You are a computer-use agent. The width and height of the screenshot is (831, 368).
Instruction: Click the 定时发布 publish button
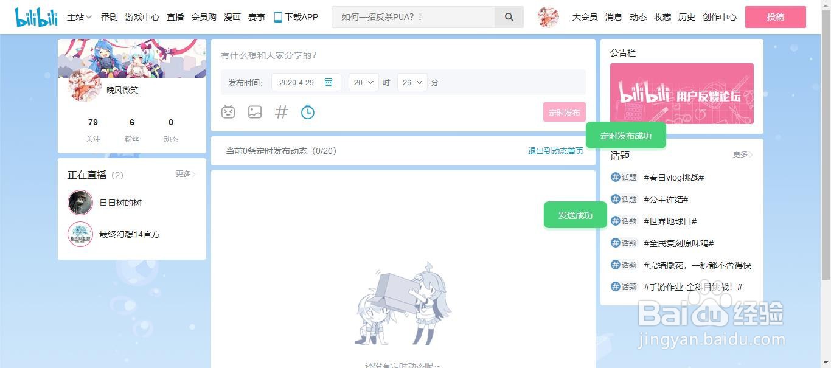564,112
